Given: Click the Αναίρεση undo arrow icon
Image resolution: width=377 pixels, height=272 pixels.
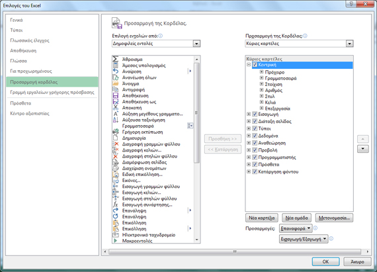Looking at the screenshot, I should click(116, 71).
